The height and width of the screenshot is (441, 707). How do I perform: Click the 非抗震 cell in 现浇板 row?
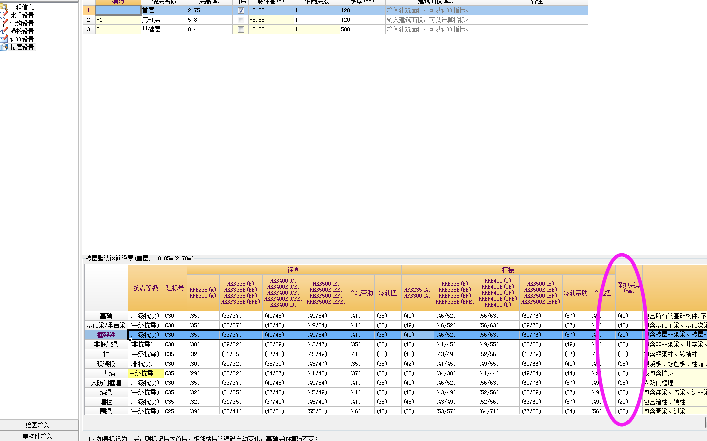pyautogui.click(x=145, y=364)
